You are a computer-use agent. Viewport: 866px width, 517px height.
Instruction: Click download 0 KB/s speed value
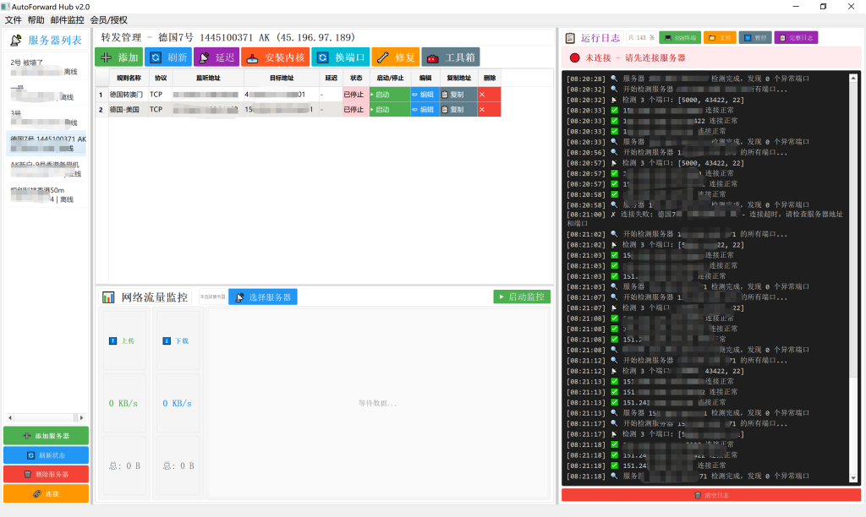[x=177, y=403]
